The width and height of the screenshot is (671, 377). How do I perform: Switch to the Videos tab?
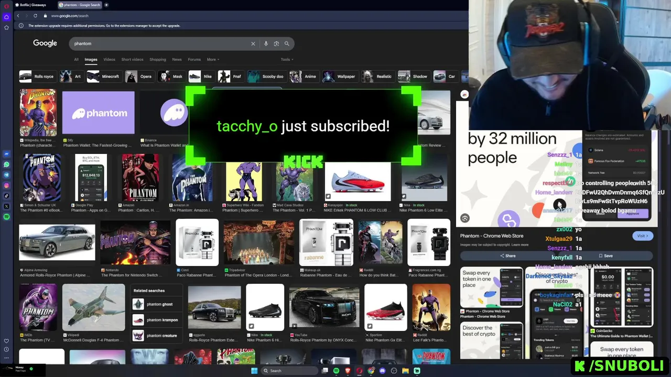(109, 59)
